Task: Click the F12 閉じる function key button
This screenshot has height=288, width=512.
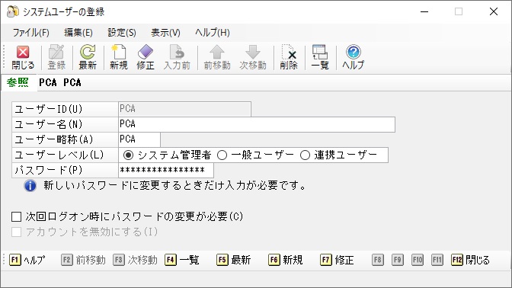Action: click(471, 260)
